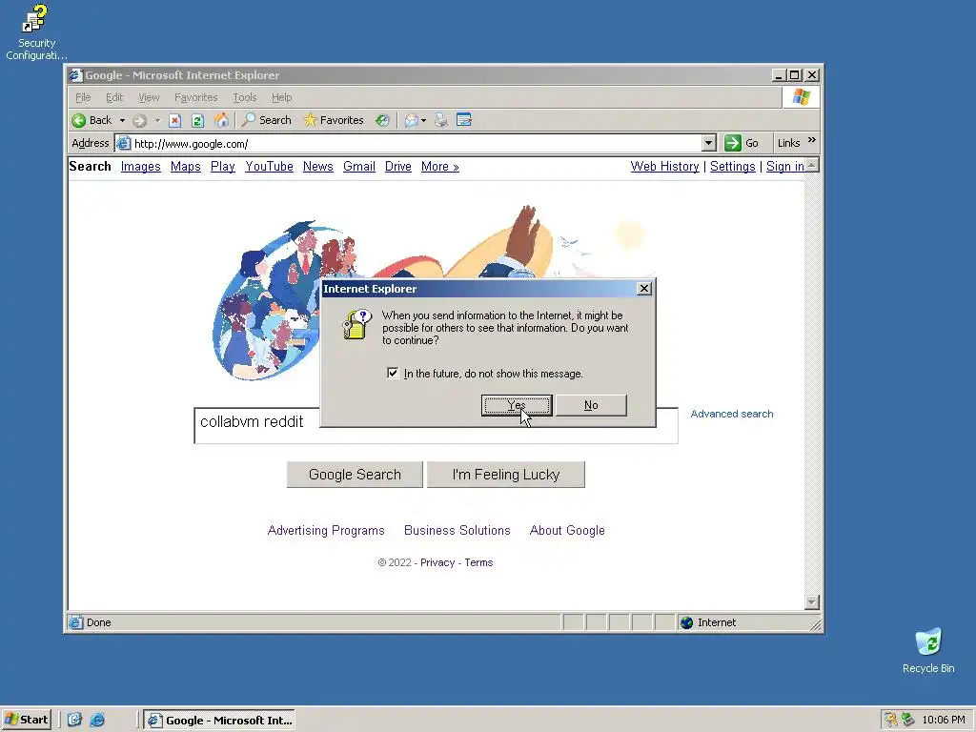Image resolution: width=976 pixels, height=732 pixels.
Task: Launch Internet Explorer from quick launch
Action: (x=98, y=720)
